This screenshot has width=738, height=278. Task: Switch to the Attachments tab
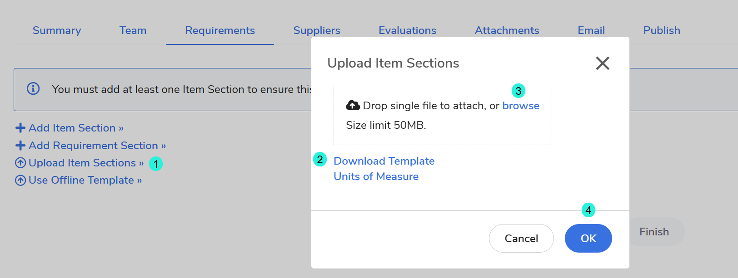[507, 30]
